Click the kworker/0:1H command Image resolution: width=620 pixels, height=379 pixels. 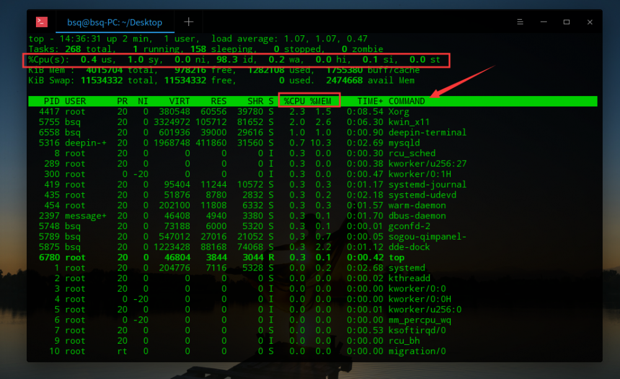point(420,174)
